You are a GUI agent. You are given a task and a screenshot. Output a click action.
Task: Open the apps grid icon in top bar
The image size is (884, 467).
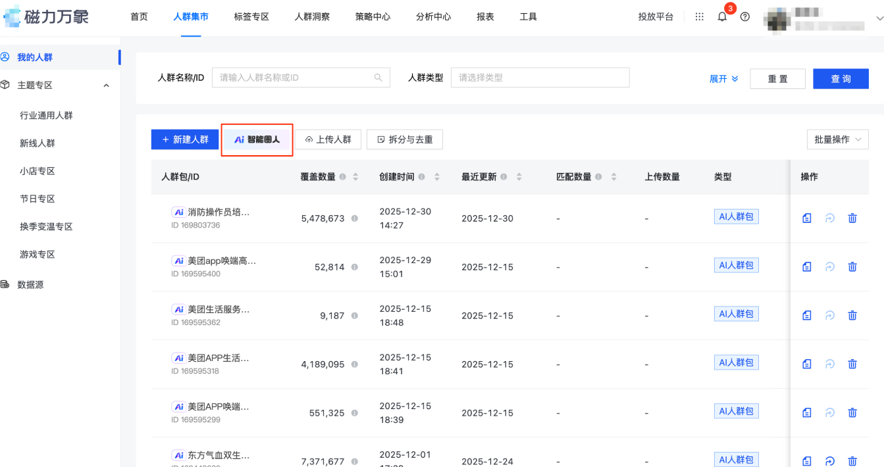(x=700, y=17)
